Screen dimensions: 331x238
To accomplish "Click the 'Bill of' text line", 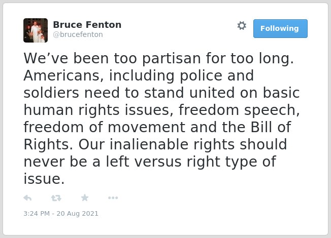I will pos(271,127).
